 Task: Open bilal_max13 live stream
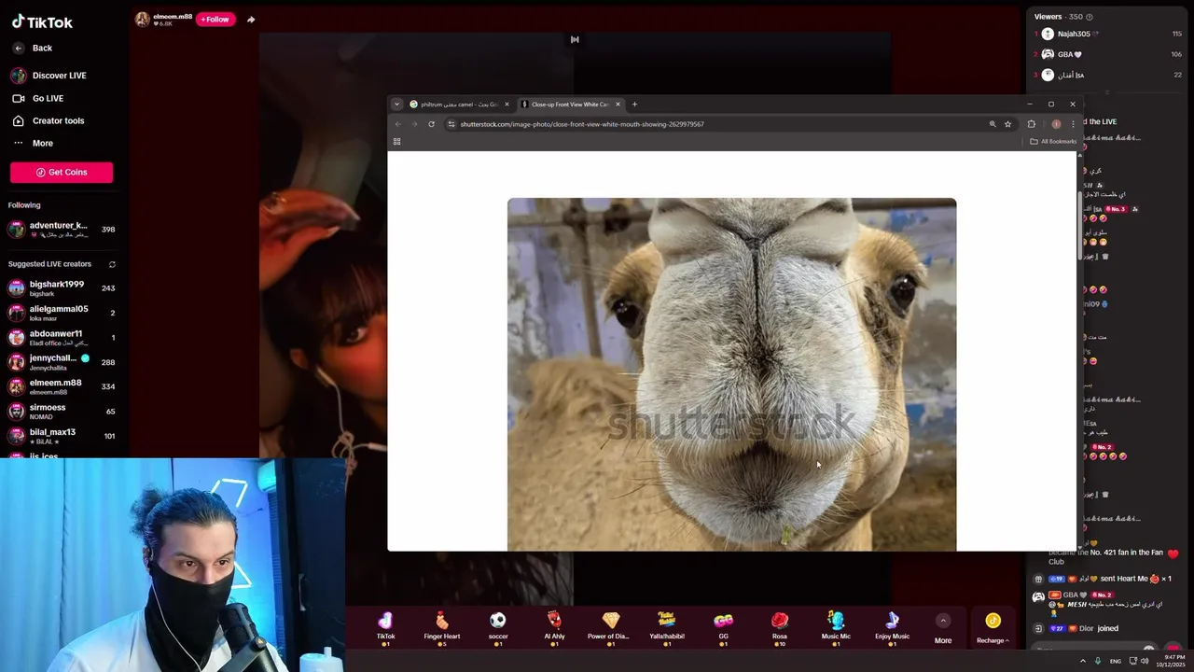(x=61, y=436)
